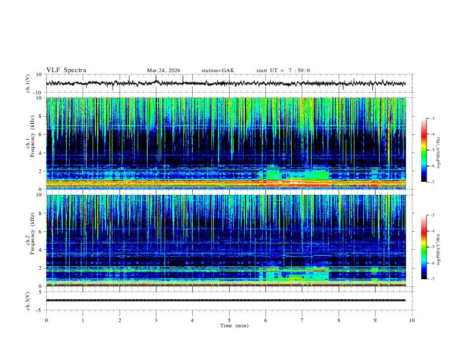The height and width of the screenshot is (359, 464).
Task: Click the "1" tick on the time axis
Action: [x=83, y=320]
